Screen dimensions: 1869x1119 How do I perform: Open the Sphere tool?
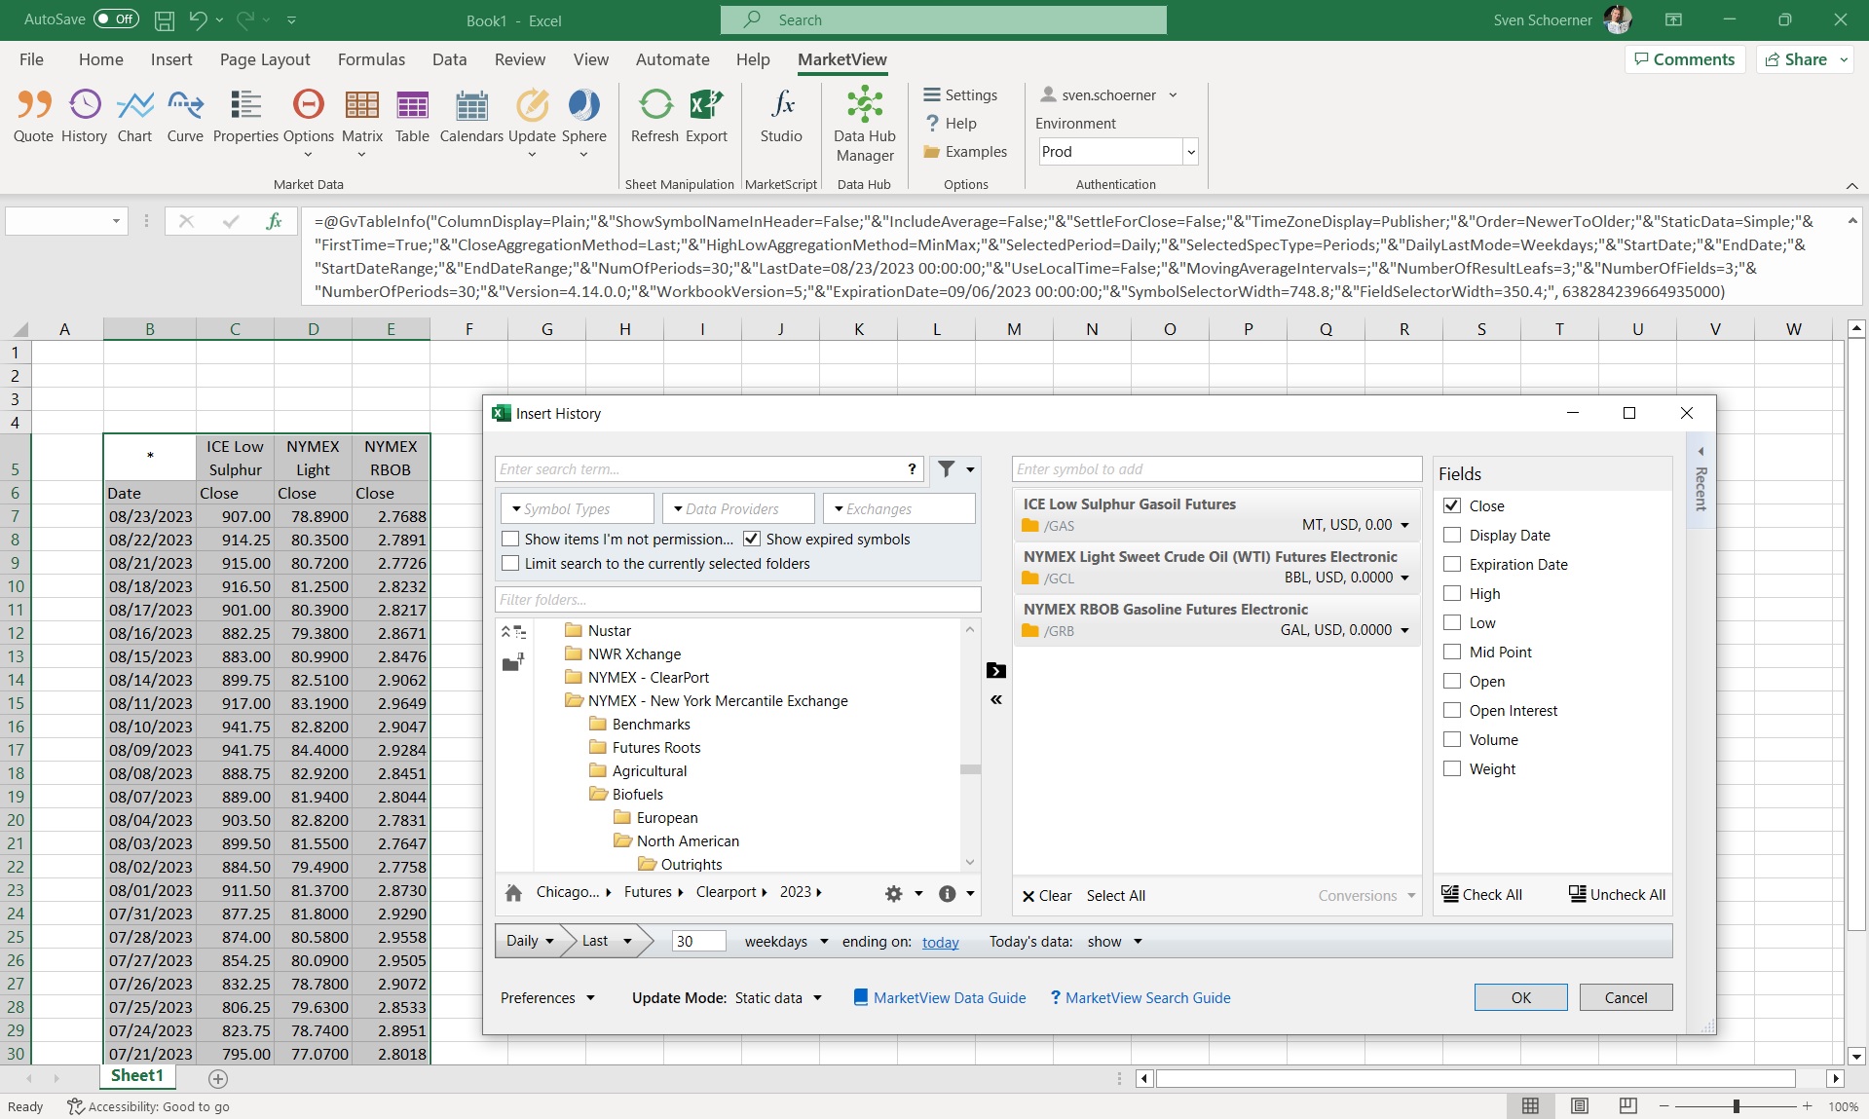583,122
